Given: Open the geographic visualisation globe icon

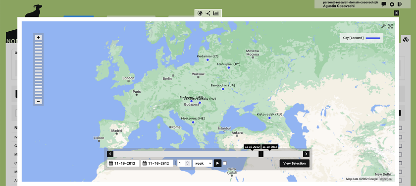Looking at the screenshot, I should pyautogui.click(x=200, y=13).
